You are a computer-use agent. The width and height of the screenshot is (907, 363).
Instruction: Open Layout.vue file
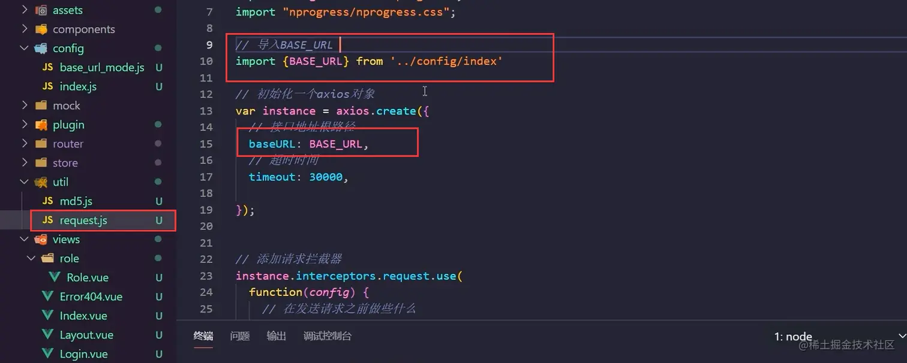click(x=86, y=335)
